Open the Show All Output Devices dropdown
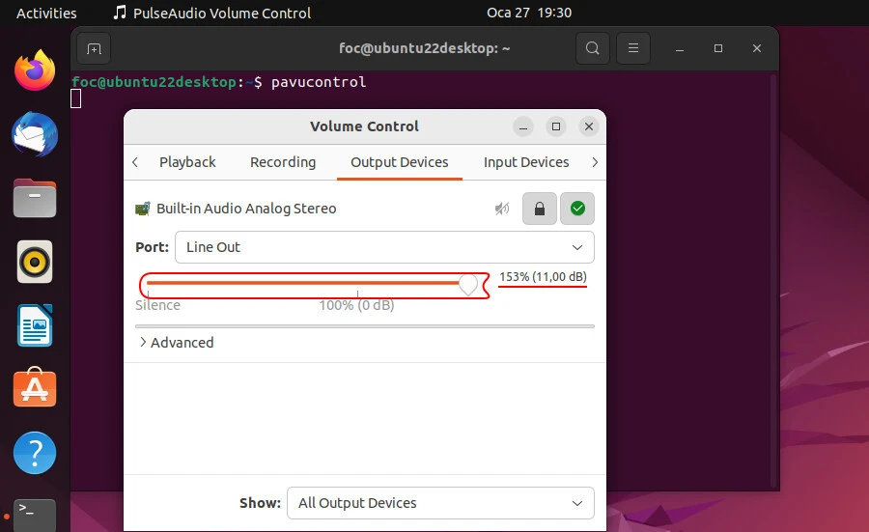The height and width of the screenshot is (532, 869). 440,503
